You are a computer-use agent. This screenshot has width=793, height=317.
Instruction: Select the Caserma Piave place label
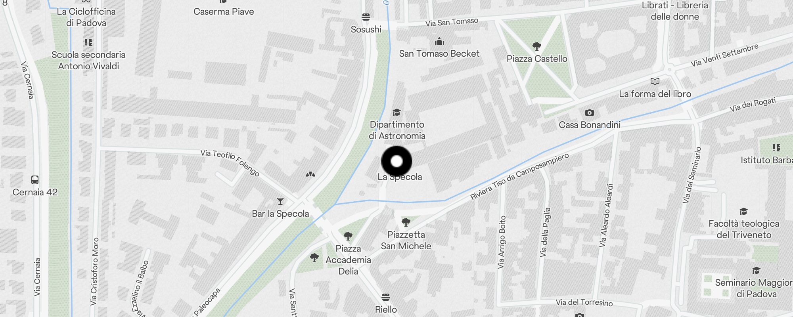click(x=224, y=11)
